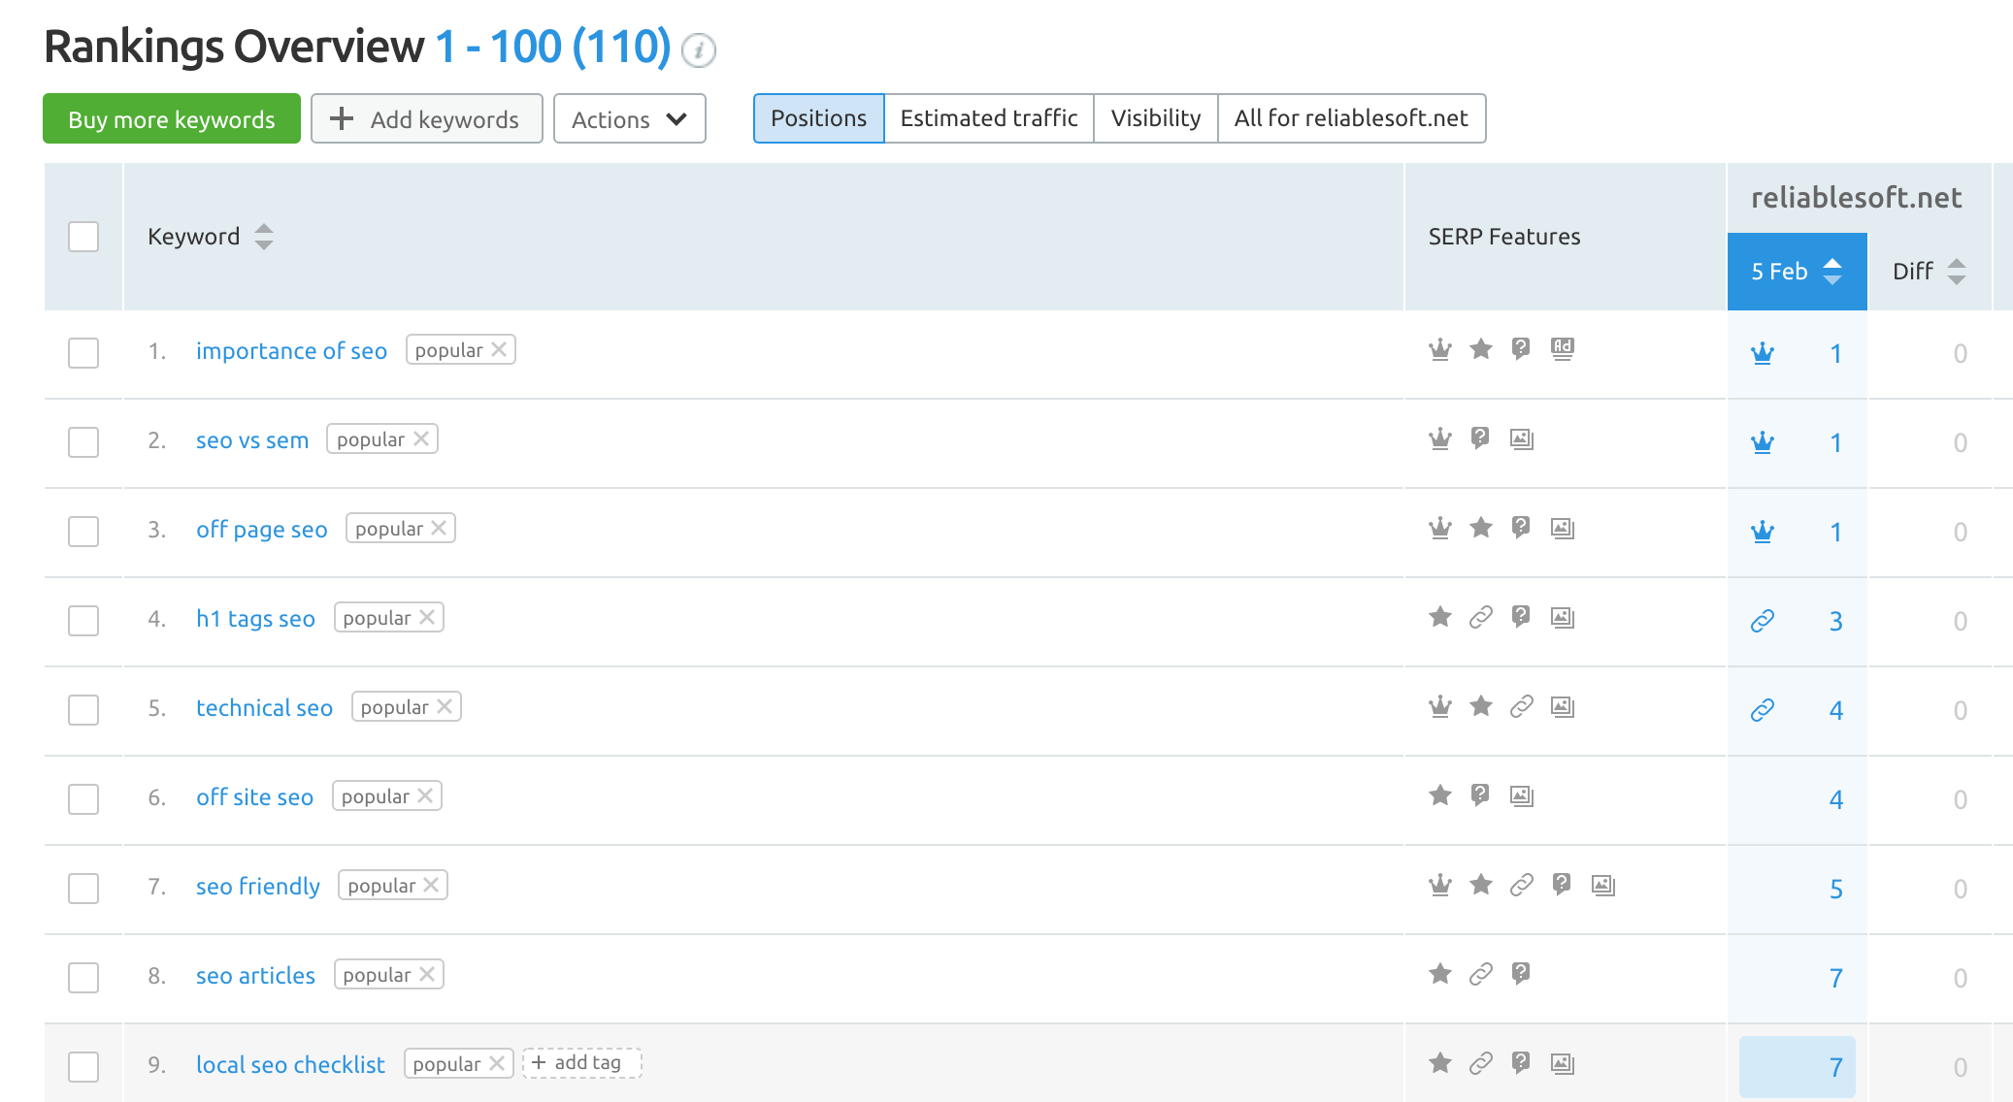Image resolution: width=2013 pixels, height=1102 pixels.
Task: Sort by Diff column arrows
Action: click(x=1957, y=272)
